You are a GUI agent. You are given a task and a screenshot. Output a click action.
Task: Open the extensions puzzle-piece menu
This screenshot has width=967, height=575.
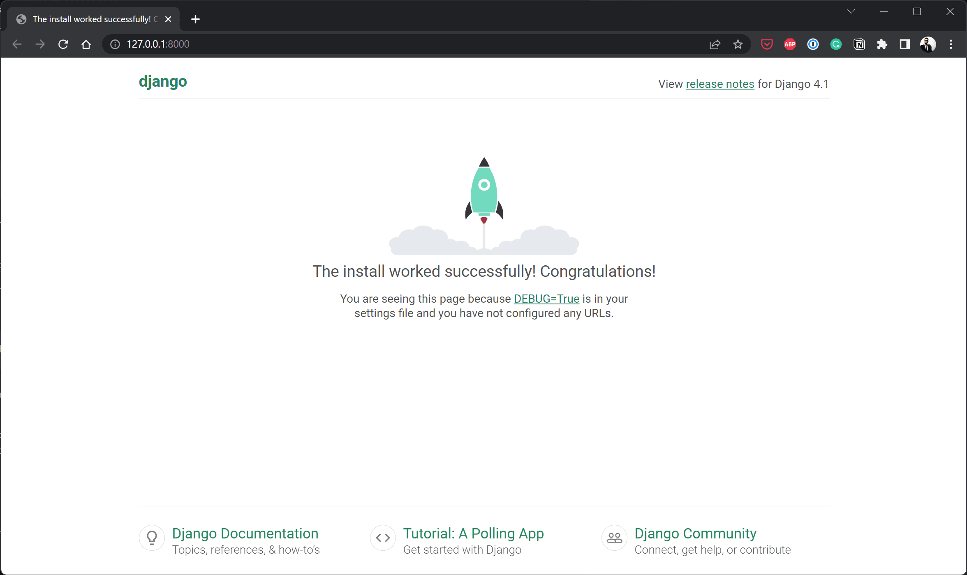(x=882, y=44)
